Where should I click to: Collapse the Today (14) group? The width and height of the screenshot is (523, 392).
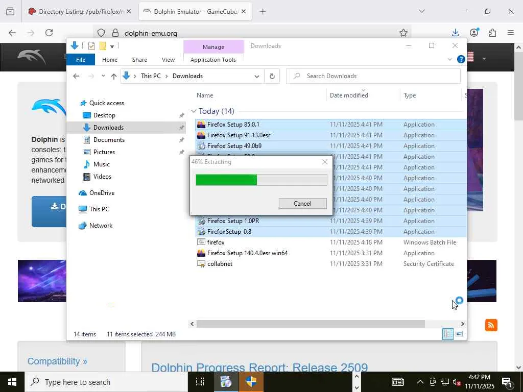pyautogui.click(x=194, y=111)
